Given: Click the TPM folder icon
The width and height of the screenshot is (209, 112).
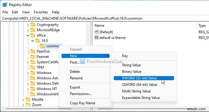Looking at the screenshot, I should coord(33,67).
